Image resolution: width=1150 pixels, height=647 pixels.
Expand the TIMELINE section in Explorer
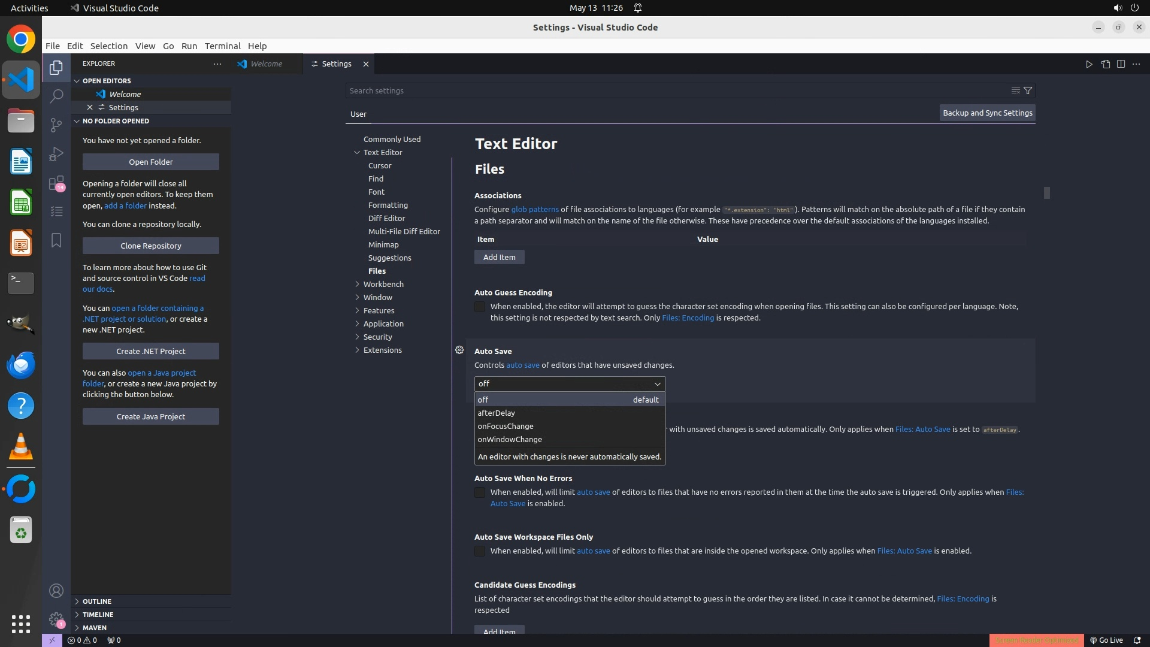[98, 615]
